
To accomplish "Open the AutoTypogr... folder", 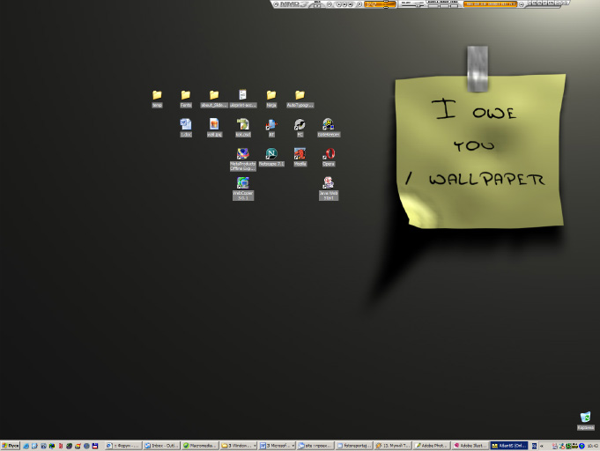I will (x=300, y=99).
